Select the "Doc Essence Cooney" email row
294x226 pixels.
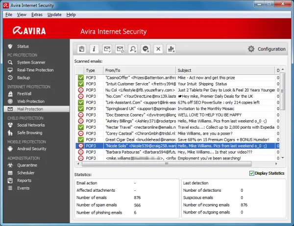pos(177,115)
